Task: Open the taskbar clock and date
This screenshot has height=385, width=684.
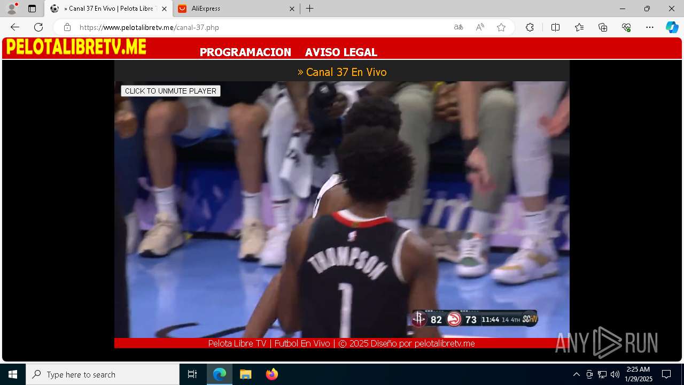Action: coord(638,374)
